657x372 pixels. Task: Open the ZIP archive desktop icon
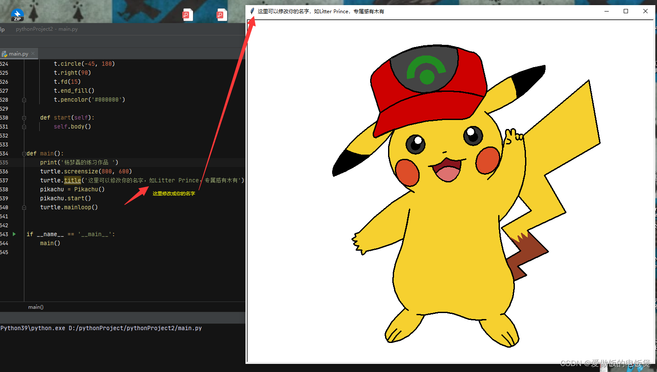coord(18,15)
